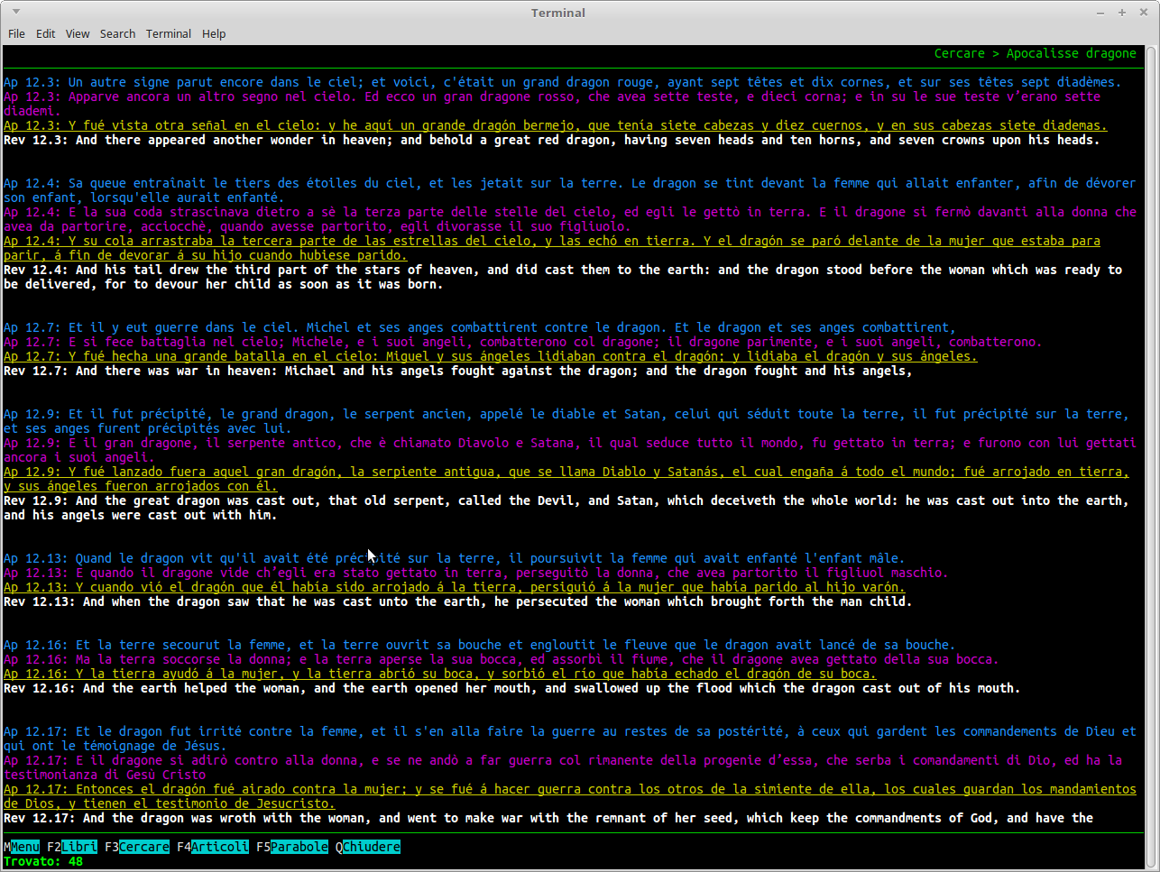The image size is (1160, 872).
Task: Click French verse Ap 12.4 Sa queue
Action: pos(570,190)
